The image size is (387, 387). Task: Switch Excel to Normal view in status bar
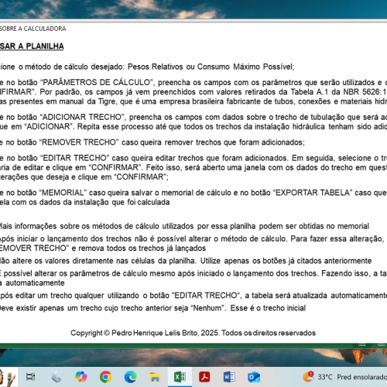tap(362, 344)
